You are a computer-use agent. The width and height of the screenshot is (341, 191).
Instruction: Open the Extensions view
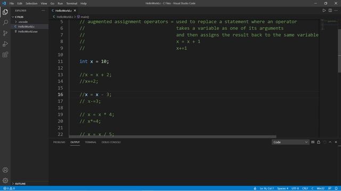click(5, 55)
